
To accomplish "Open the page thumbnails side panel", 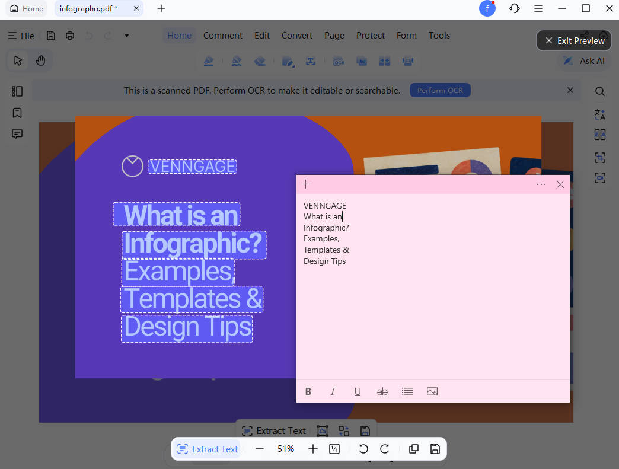I will point(17,91).
